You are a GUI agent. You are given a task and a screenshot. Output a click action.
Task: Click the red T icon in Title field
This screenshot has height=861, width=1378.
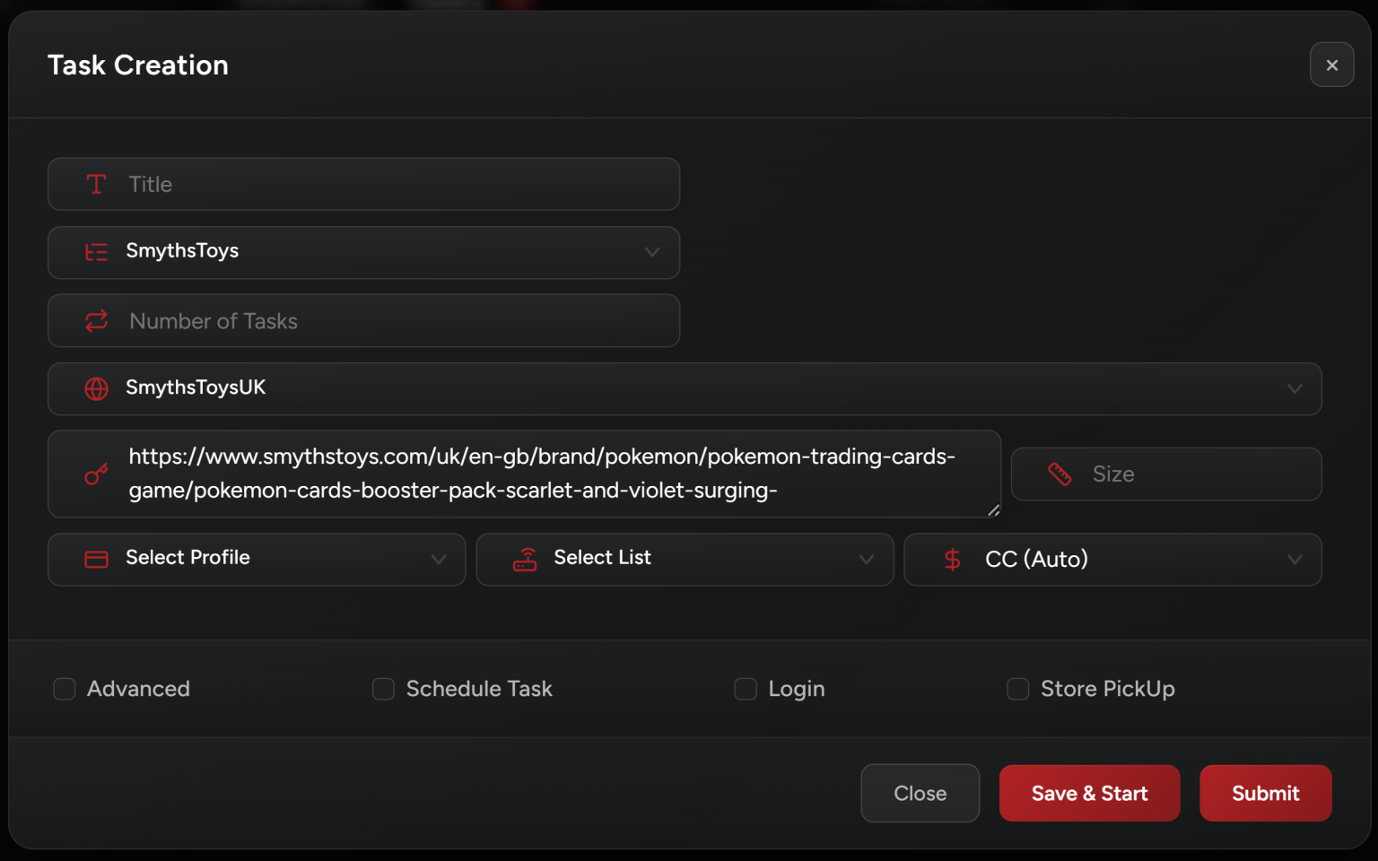pyautogui.click(x=96, y=184)
